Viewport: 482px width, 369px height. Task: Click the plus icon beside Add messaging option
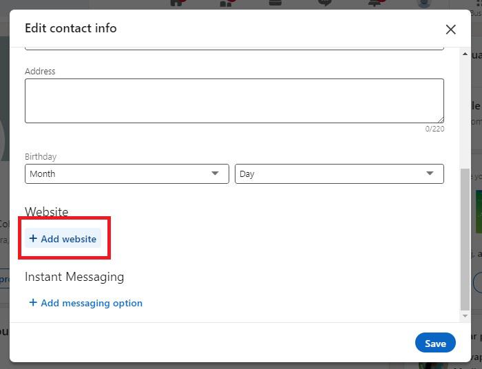coord(33,303)
